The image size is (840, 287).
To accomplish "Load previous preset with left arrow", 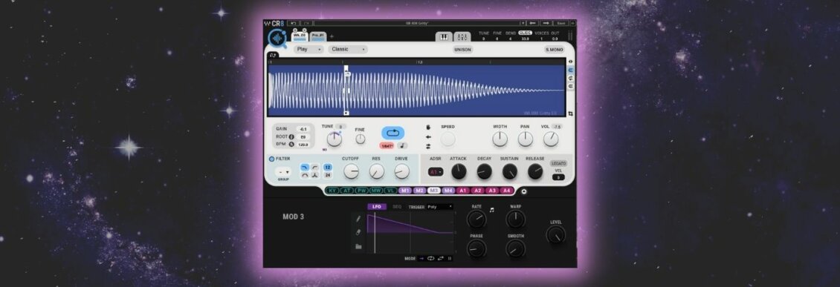I will tap(532, 24).
